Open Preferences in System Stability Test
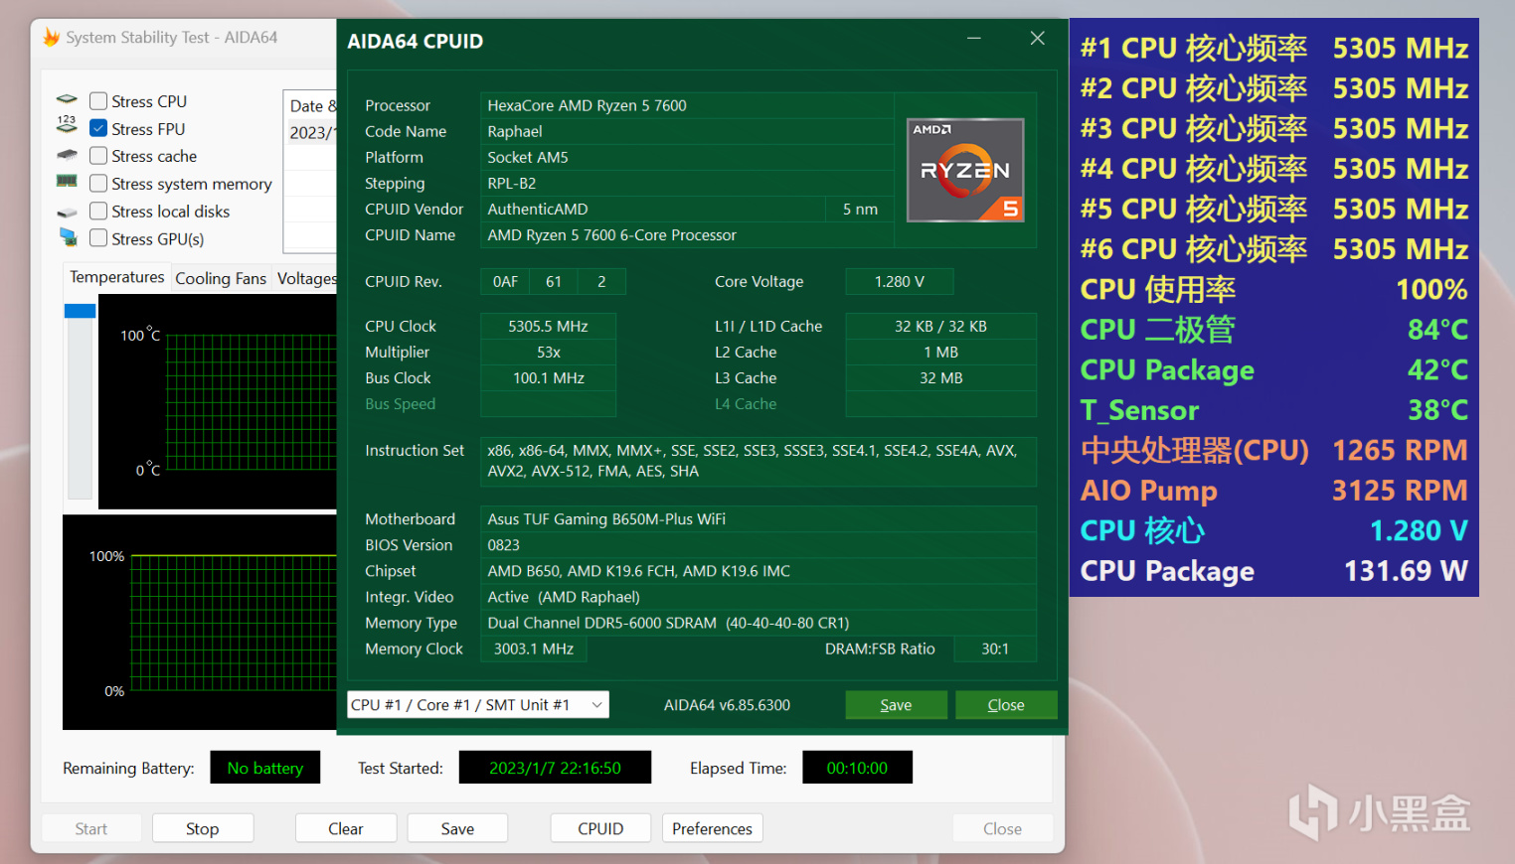 (713, 828)
